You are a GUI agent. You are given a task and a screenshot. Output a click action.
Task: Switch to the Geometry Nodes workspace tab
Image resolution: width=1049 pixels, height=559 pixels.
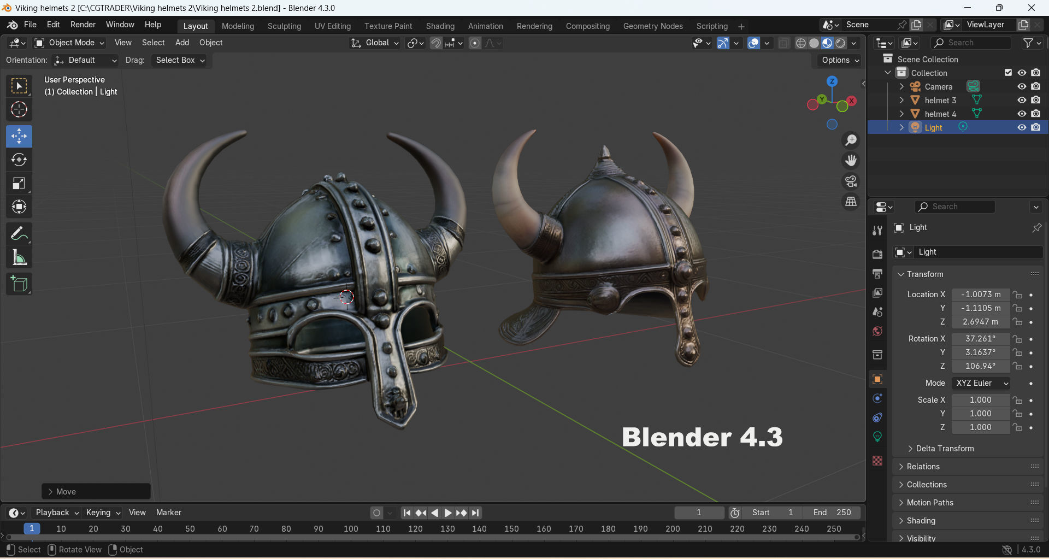pos(653,26)
